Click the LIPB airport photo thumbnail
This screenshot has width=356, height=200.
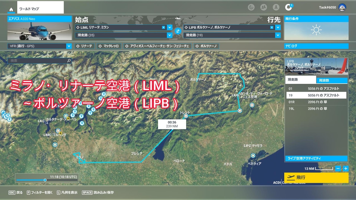(x=316, y=66)
